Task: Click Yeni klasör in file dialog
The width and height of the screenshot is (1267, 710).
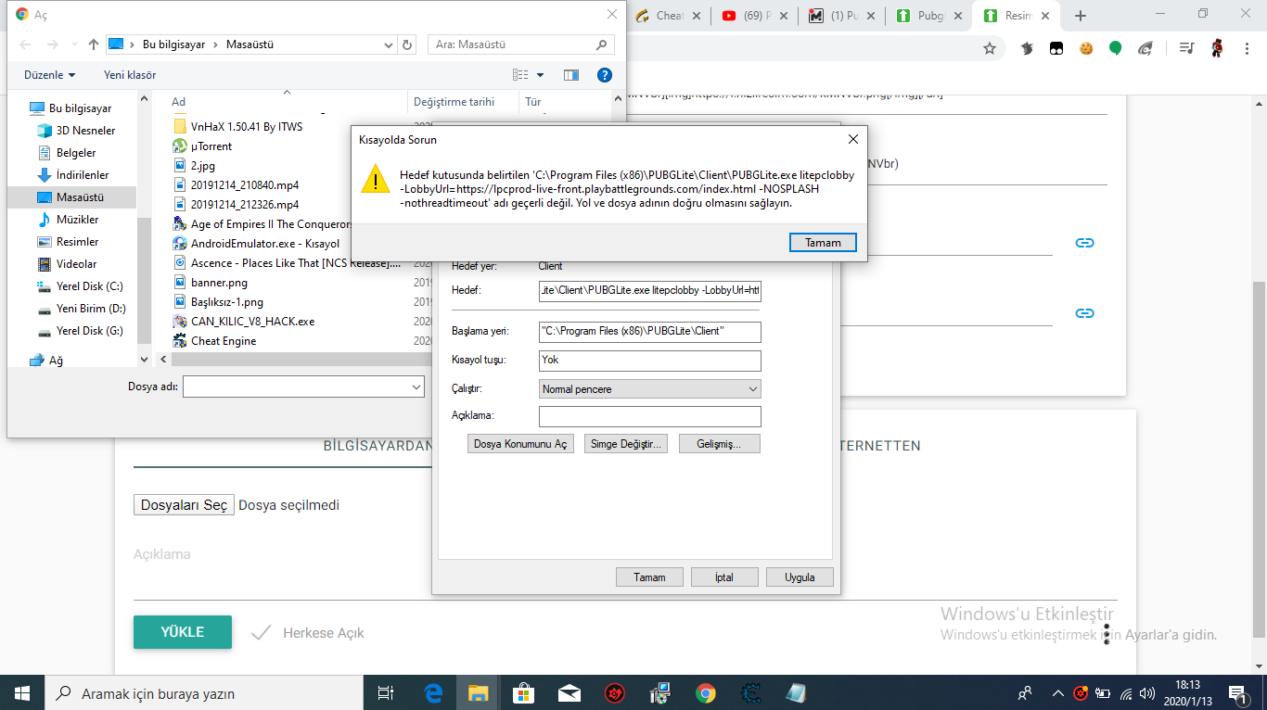Action: point(130,75)
